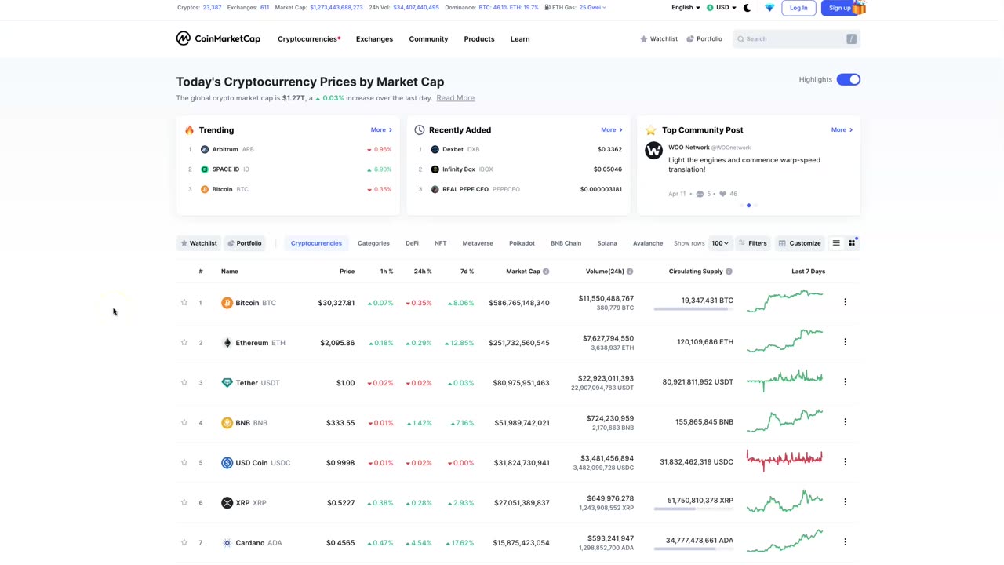Click the Log In button
The image size is (1004, 565).
798,8
